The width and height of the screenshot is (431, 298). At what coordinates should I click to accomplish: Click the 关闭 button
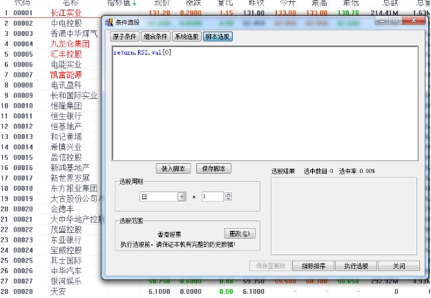[399, 266]
